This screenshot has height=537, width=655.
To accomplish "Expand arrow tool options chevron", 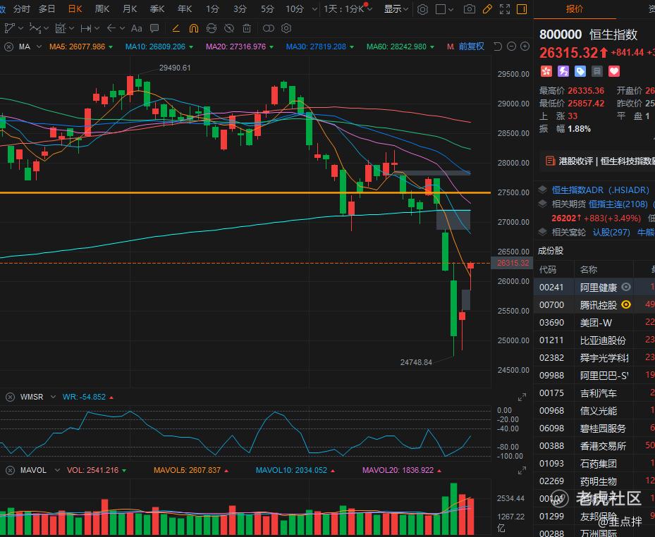I will [122, 28].
